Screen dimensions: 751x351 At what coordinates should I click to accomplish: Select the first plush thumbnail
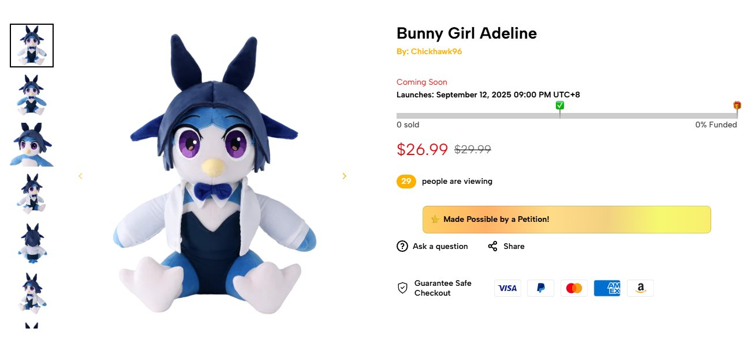point(32,46)
